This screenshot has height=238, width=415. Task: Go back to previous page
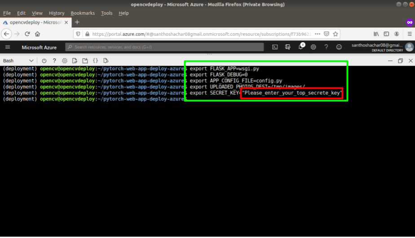pos(6,34)
